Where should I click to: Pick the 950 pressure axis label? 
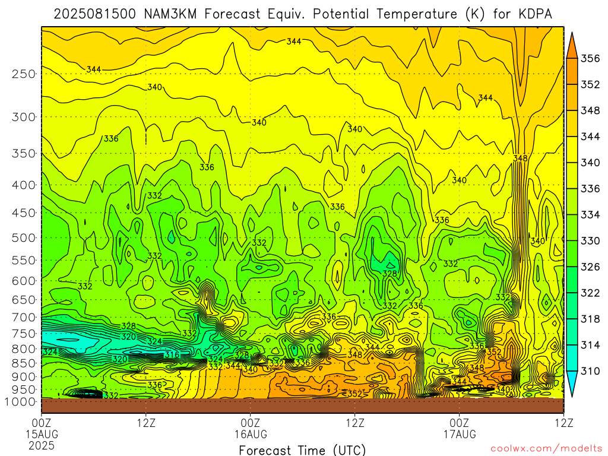click(24, 389)
